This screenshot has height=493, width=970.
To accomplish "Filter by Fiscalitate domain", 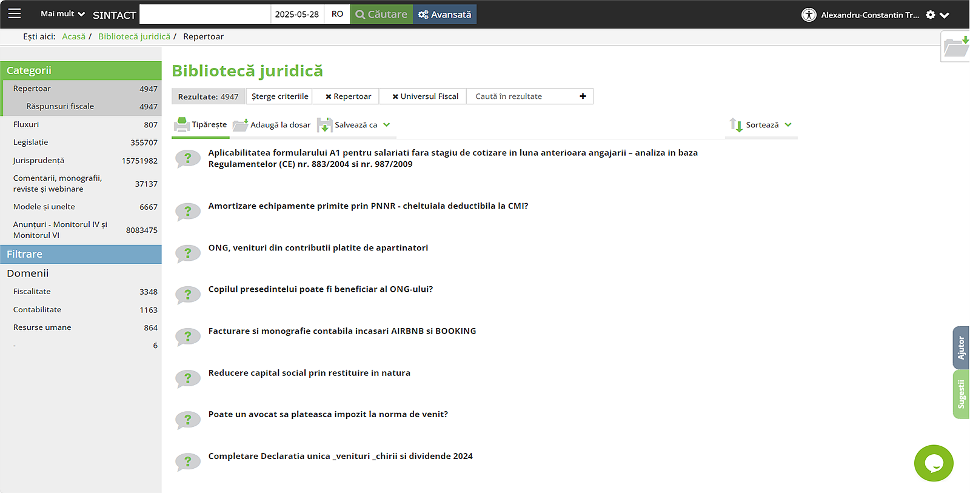I will click(x=82, y=292).
